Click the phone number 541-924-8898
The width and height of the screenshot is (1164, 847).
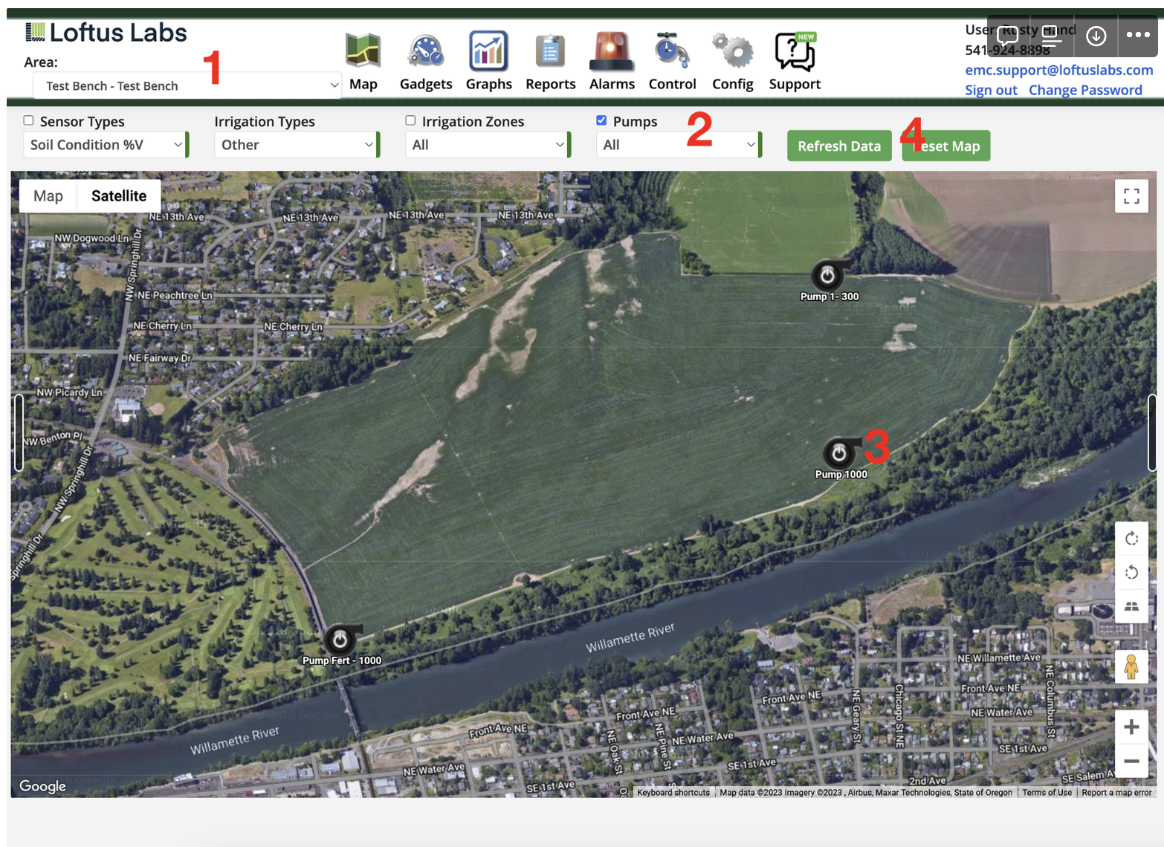point(1007,50)
